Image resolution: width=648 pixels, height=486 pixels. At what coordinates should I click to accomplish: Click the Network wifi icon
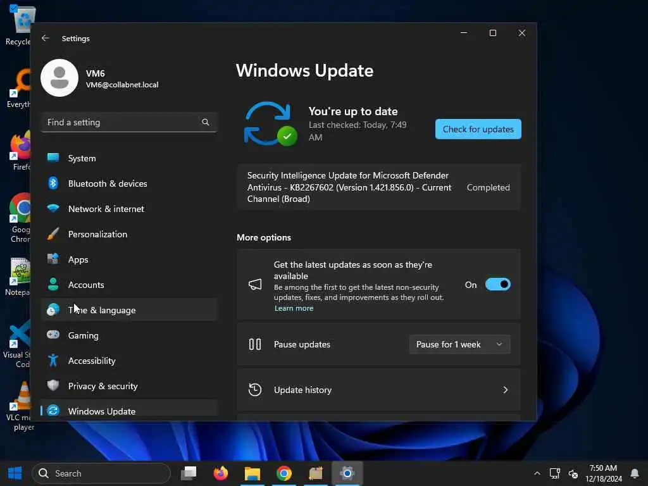click(53, 208)
